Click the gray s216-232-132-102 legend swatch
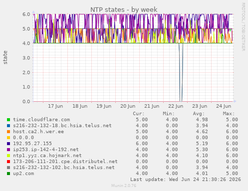 pos(8,168)
